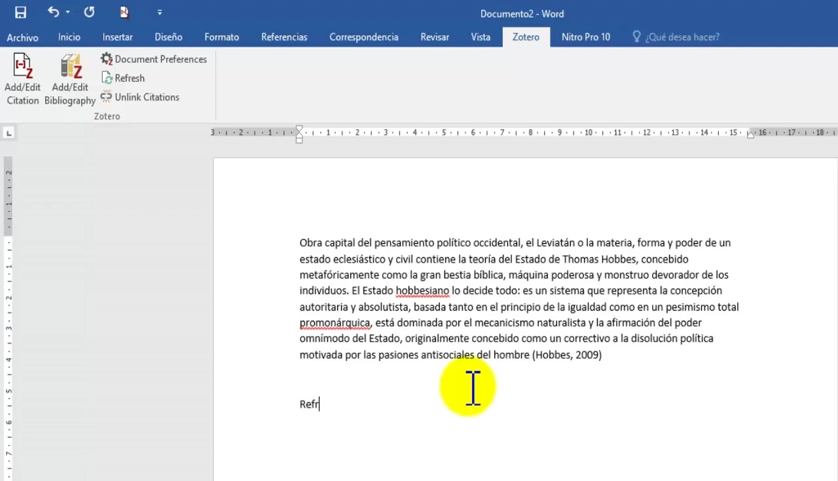Click the underlined word promonárquica
Image resolution: width=838 pixels, height=481 pixels.
pyautogui.click(x=336, y=323)
